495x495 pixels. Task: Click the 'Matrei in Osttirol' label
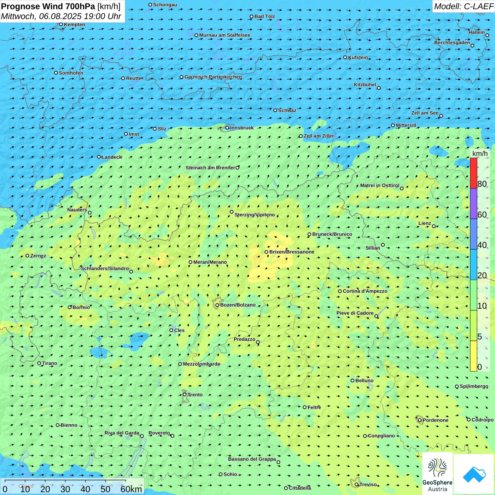(x=380, y=185)
